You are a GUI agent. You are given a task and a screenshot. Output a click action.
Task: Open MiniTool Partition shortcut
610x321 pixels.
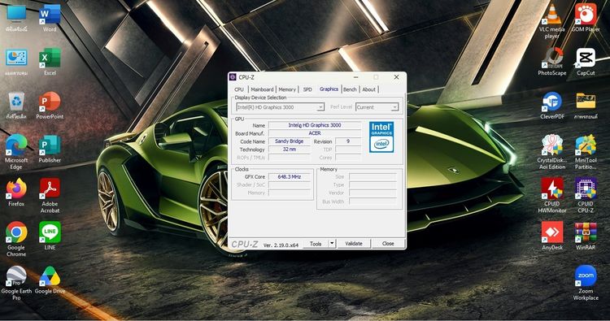tap(586, 152)
